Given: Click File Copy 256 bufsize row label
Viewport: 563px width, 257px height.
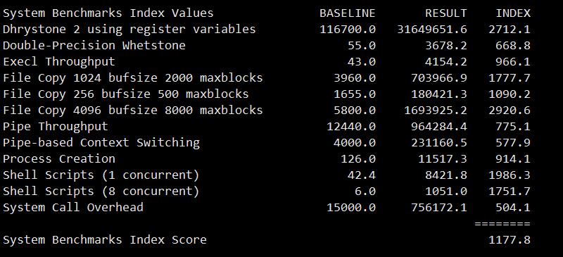Looking at the screenshot, I should (126, 94).
